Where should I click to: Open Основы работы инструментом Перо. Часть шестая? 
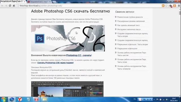pos(132,54)
